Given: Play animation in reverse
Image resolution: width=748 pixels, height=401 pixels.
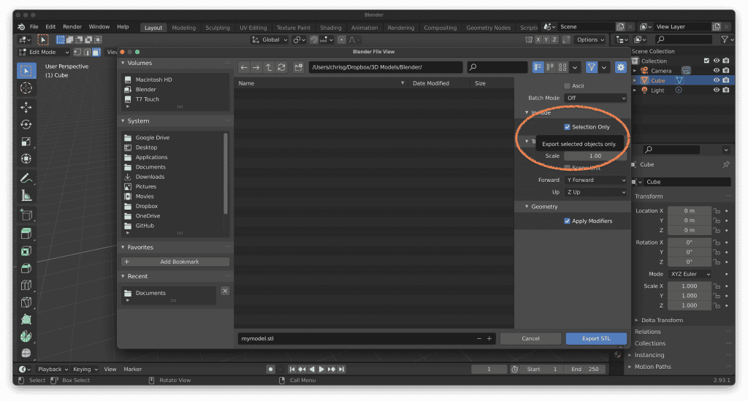Looking at the screenshot, I should (x=311, y=369).
